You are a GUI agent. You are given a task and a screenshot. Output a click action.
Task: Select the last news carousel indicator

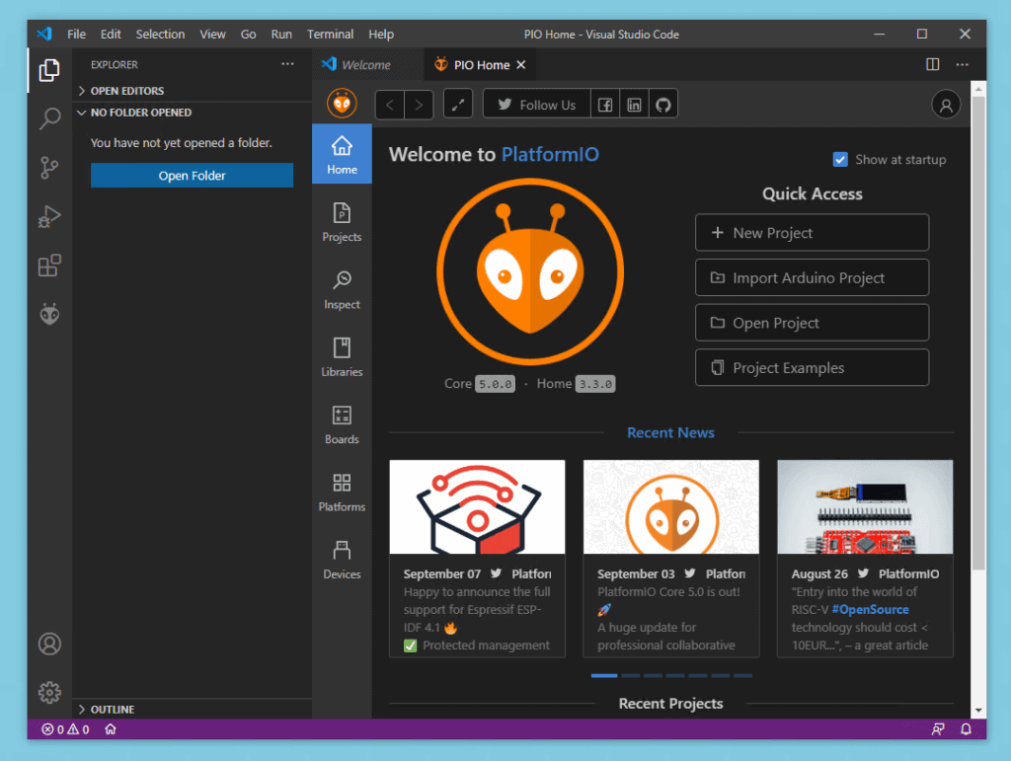pos(742,675)
